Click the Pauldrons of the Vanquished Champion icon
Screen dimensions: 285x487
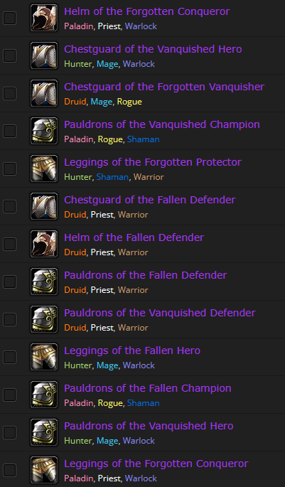point(44,131)
